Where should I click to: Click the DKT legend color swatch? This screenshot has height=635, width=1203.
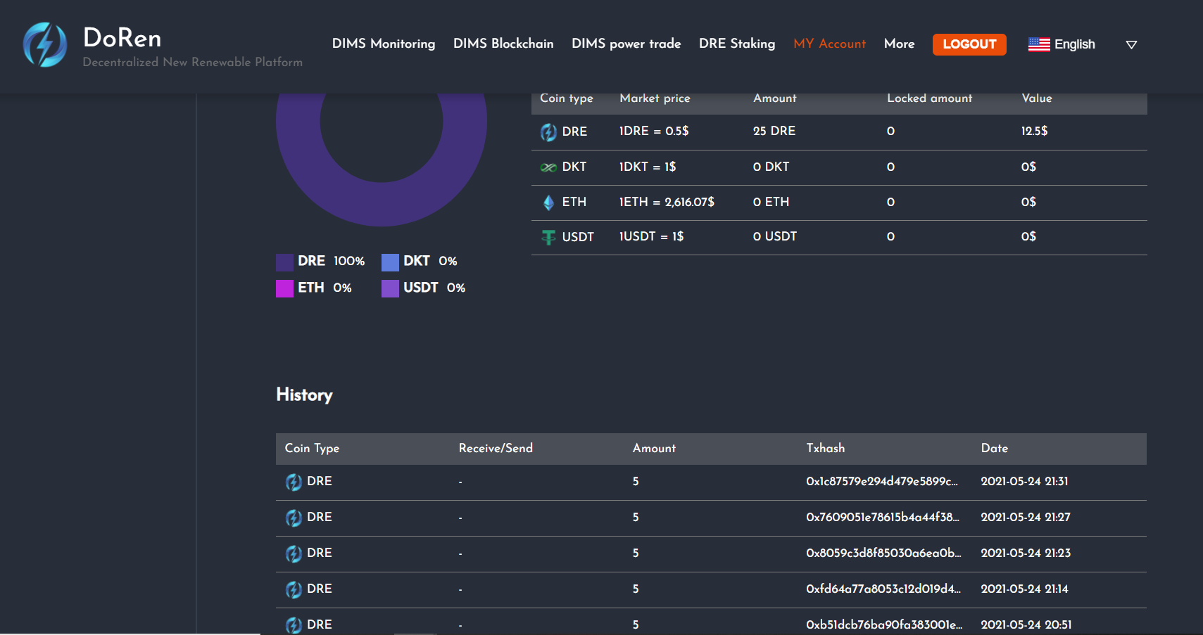[390, 262]
